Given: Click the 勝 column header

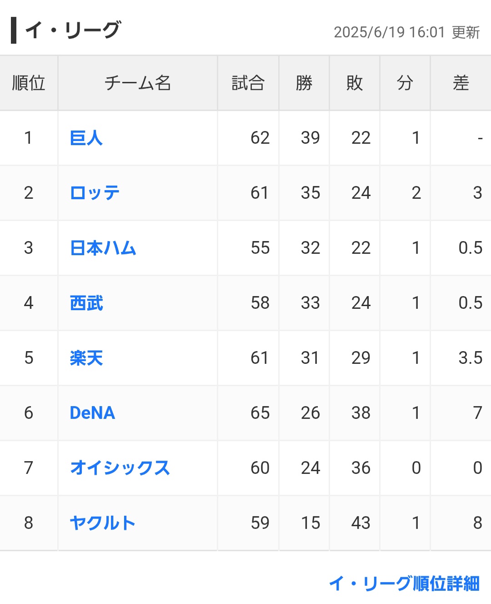Looking at the screenshot, I should point(304,83).
